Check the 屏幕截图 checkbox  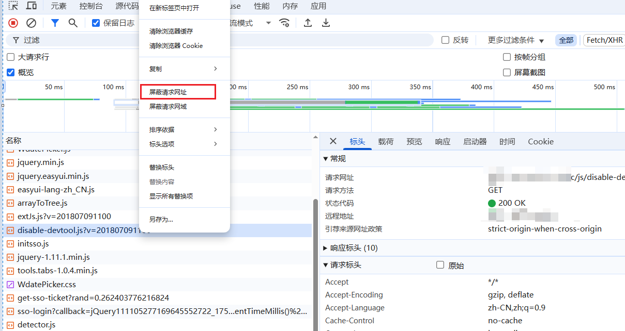[x=507, y=72]
